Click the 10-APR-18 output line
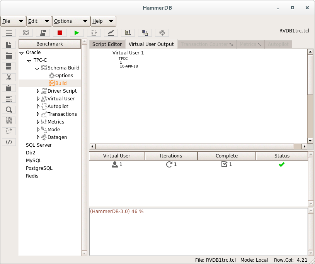 (x=129, y=66)
